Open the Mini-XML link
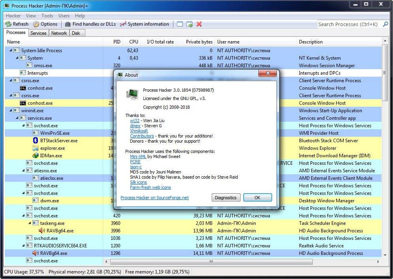 (138, 156)
